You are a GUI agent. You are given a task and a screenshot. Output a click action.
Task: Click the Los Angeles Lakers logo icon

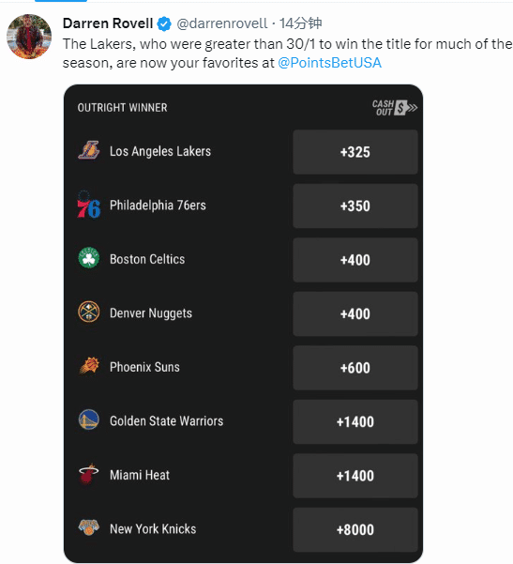tap(89, 150)
